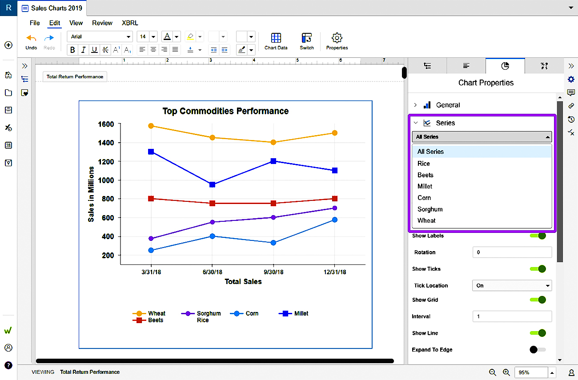The image size is (578, 380).
Task: Expand the General section
Action: [x=448, y=105]
